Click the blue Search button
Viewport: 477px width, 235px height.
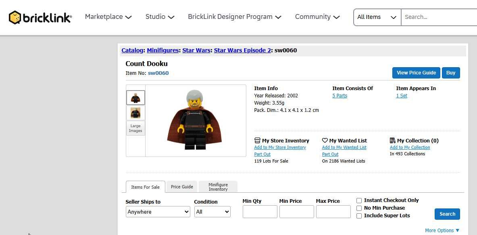coord(447,214)
